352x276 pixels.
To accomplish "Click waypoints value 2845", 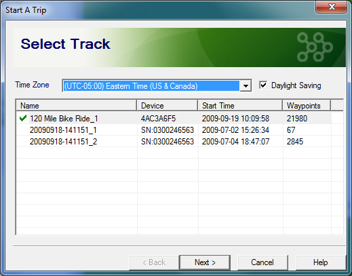I will point(295,142).
